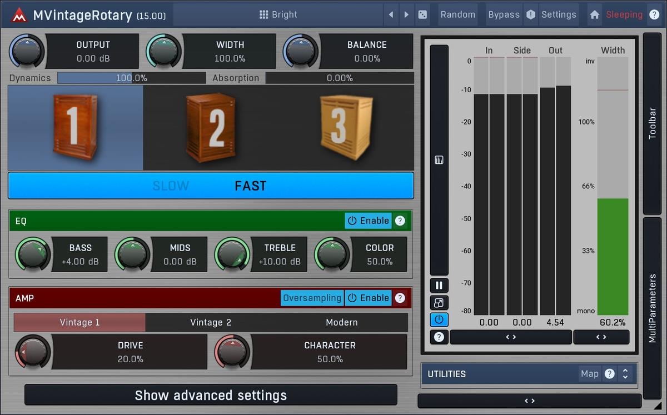The image size is (667, 415).
Task: Switch to the Modern amp type
Action: (341, 322)
